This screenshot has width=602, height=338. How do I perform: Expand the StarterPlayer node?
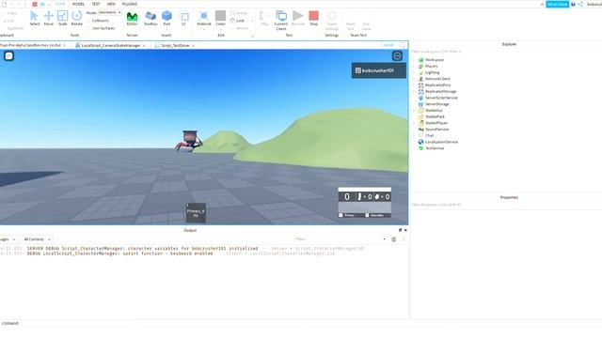point(414,123)
